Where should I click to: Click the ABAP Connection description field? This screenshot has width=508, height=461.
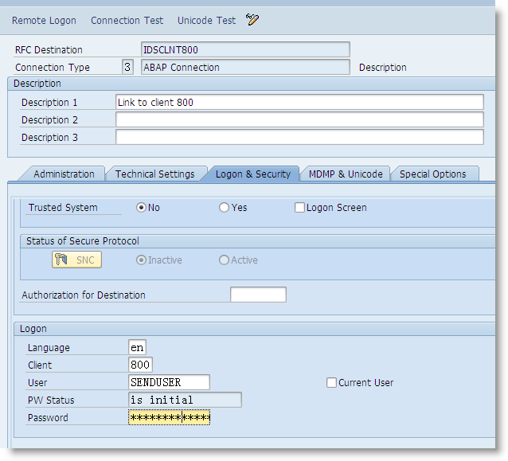(245, 67)
